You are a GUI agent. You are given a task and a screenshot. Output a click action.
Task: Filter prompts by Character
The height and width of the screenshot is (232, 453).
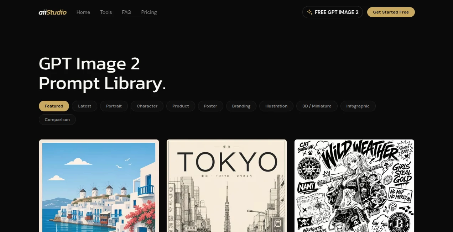[x=147, y=106]
